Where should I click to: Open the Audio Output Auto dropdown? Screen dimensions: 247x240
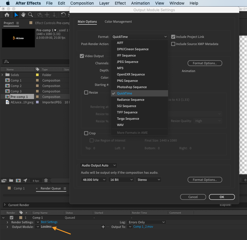pos(98,165)
